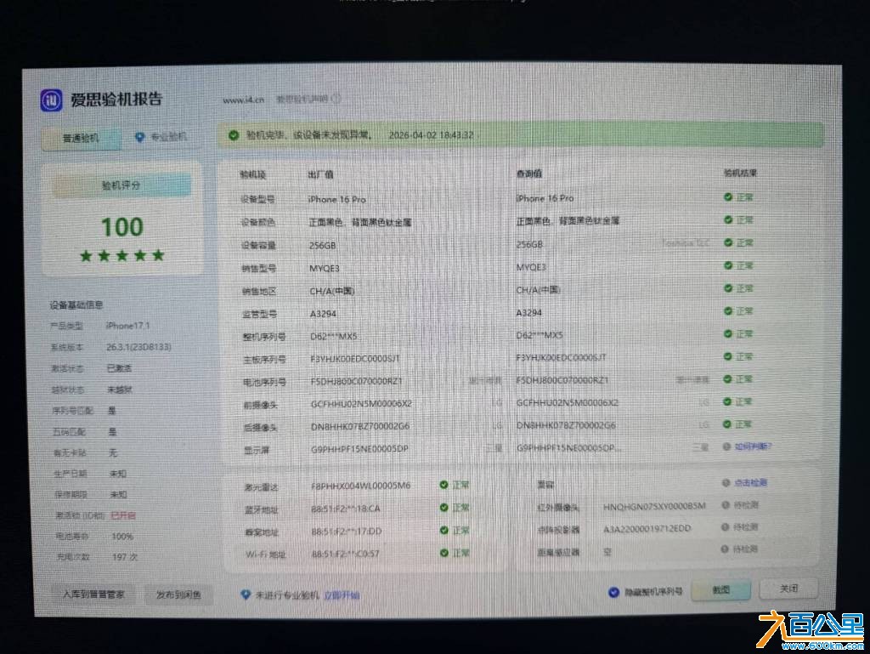Click the status icon beside 点击检测 for 面容

[x=726, y=482]
